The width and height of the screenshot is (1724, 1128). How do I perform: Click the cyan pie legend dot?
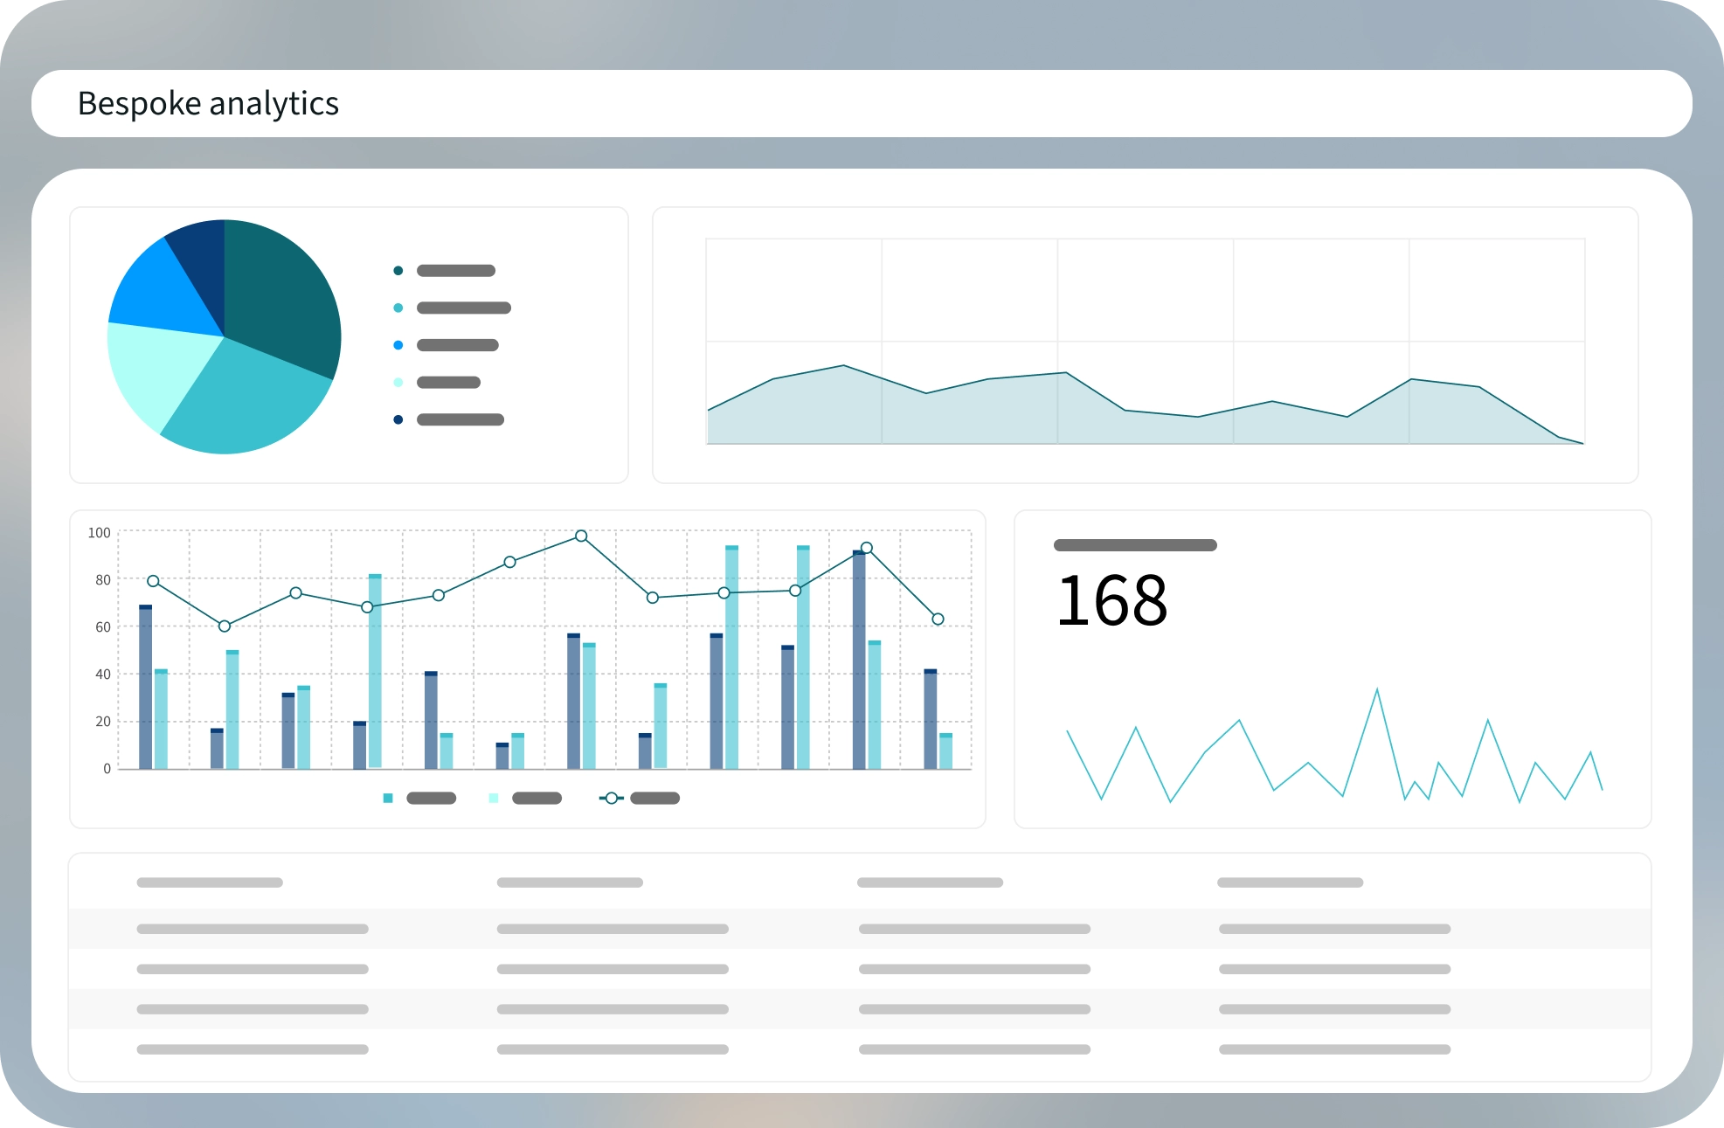[x=398, y=308]
